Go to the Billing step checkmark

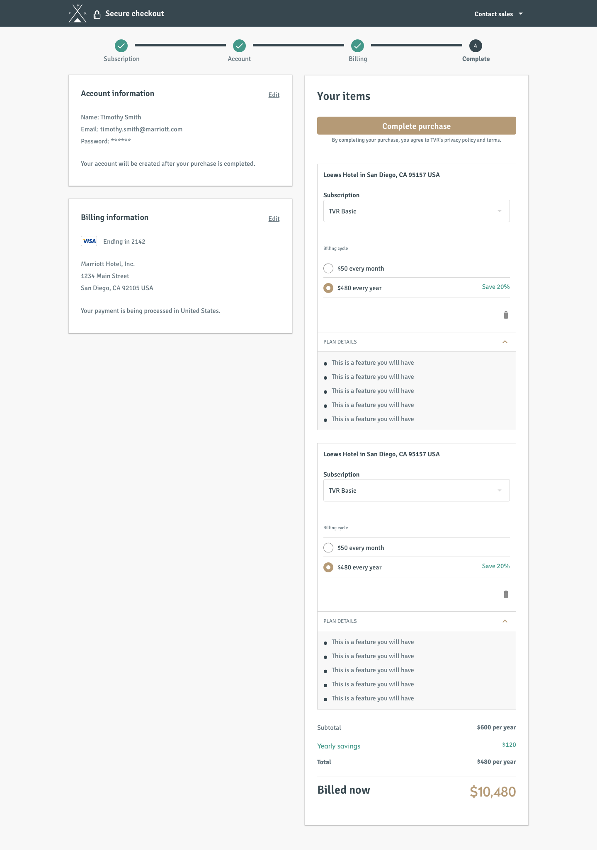(357, 46)
